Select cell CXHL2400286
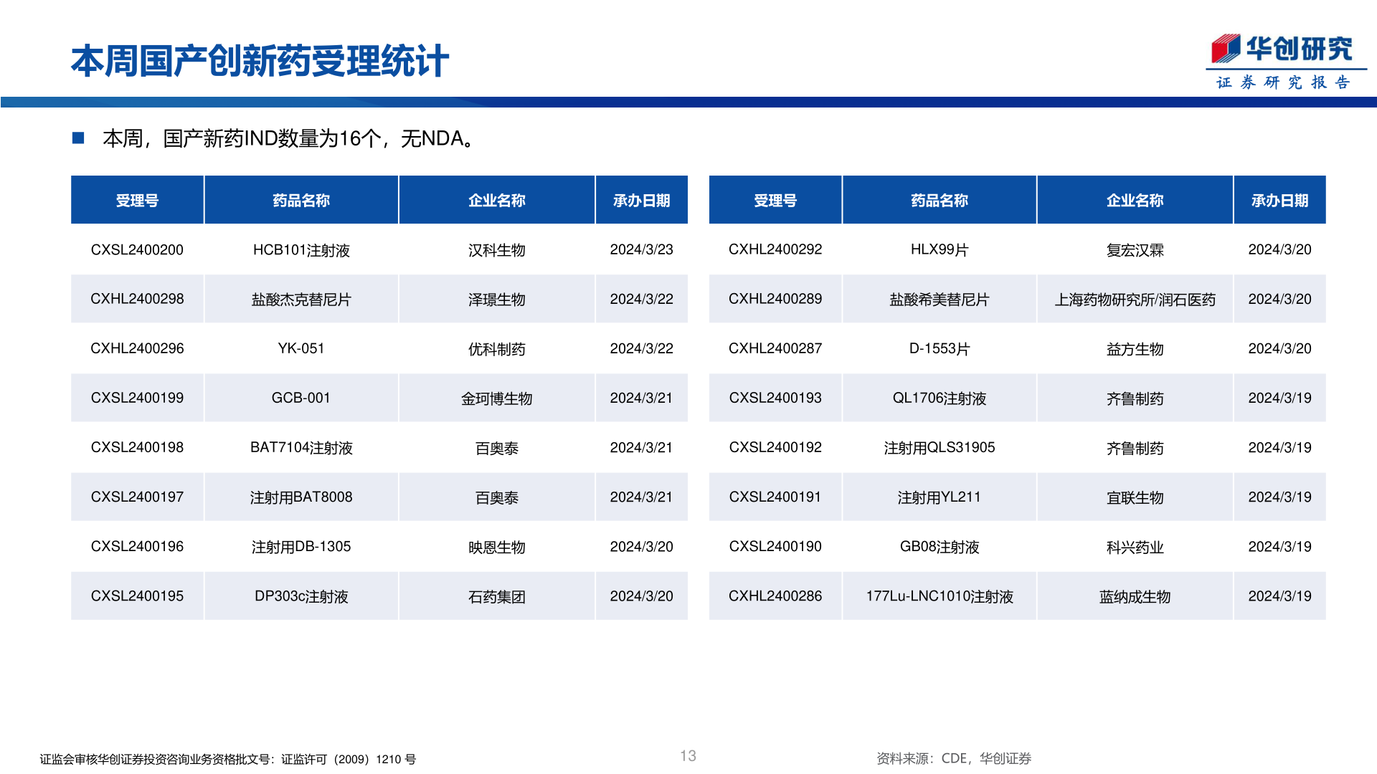Screen dimensions: 1377x774 775,596
